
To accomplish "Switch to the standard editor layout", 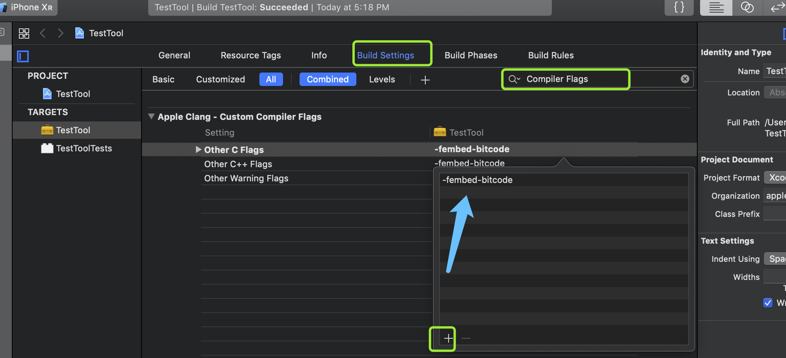I will pyautogui.click(x=716, y=7).
